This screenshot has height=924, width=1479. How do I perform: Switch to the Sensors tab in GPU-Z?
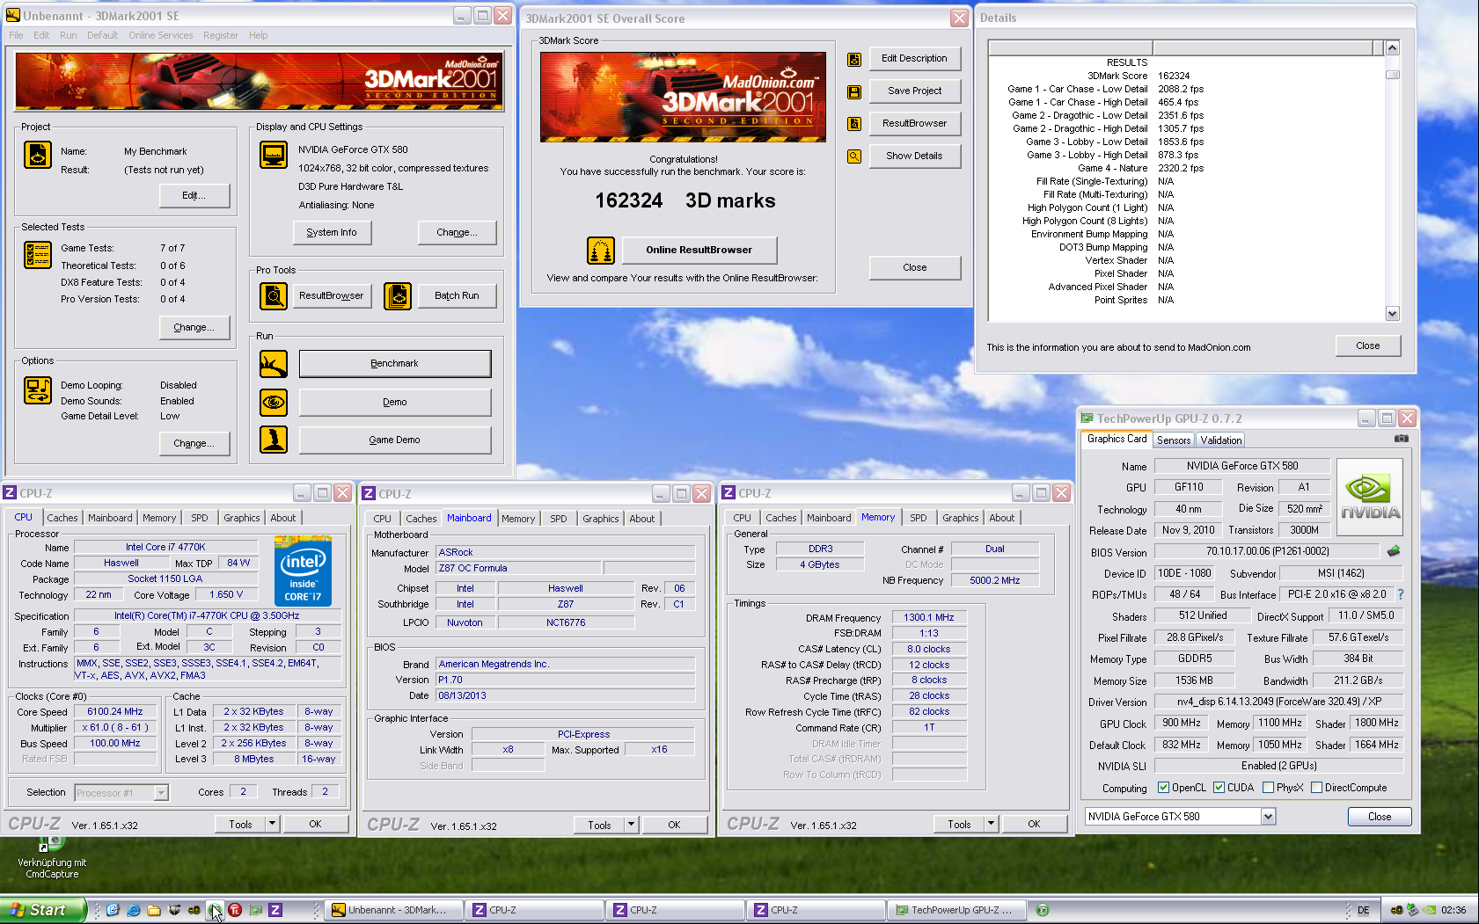1173,440
